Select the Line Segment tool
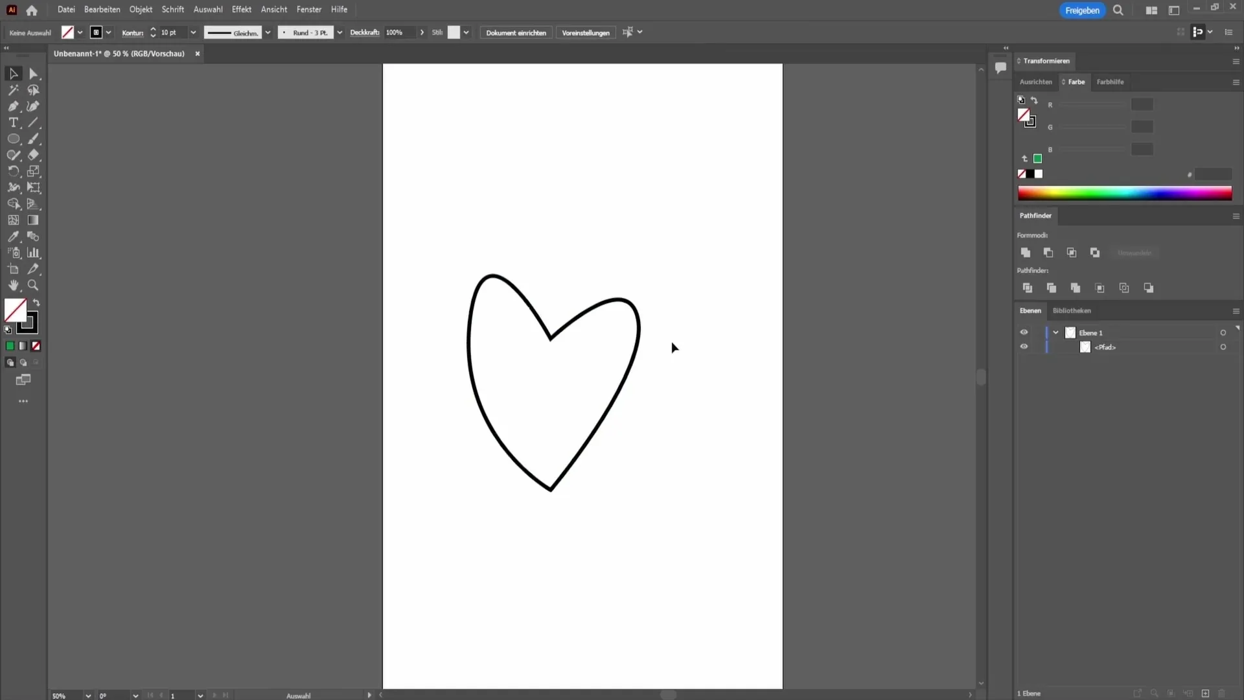 tap(34, 122)
